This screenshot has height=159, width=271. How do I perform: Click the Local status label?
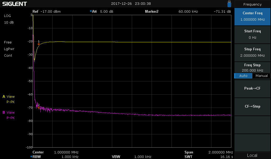252,155
